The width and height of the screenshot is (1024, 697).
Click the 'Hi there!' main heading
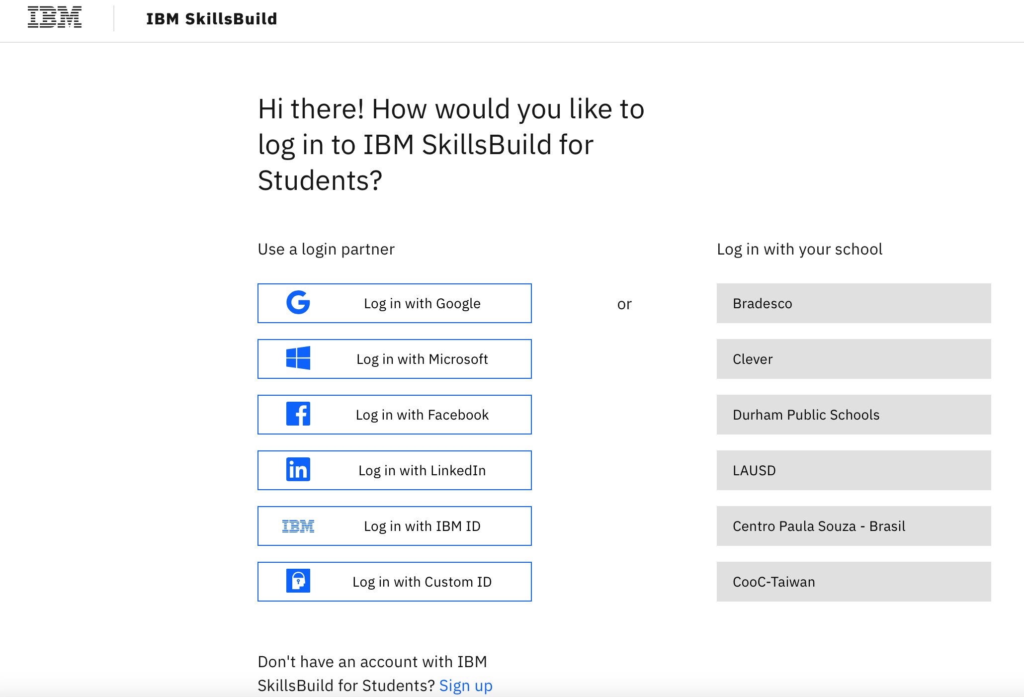point(451,144)
